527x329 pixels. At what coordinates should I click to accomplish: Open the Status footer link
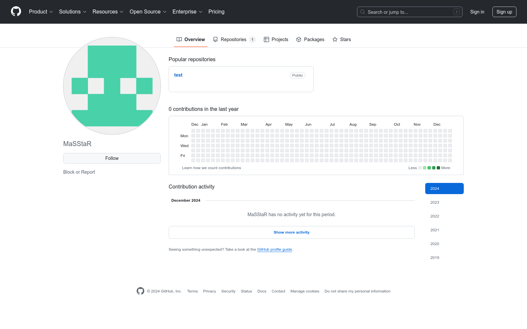pyautogui.click(x=246, y=291)
